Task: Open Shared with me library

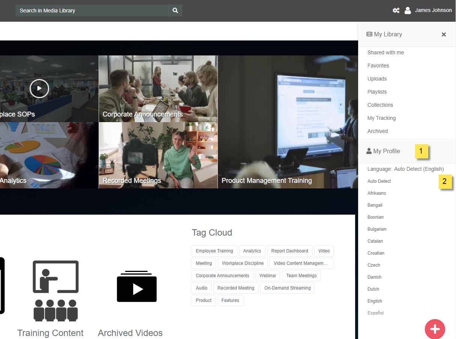Action: (x=385, y=52)
